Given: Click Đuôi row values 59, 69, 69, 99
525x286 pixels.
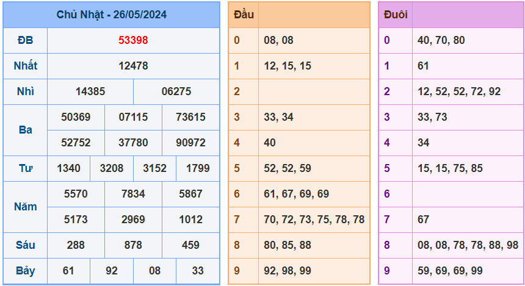Looking at the screenshot, I should pyautogui.click(x=450, y=271).
